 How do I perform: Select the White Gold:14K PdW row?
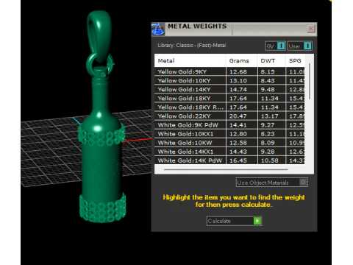229,160
